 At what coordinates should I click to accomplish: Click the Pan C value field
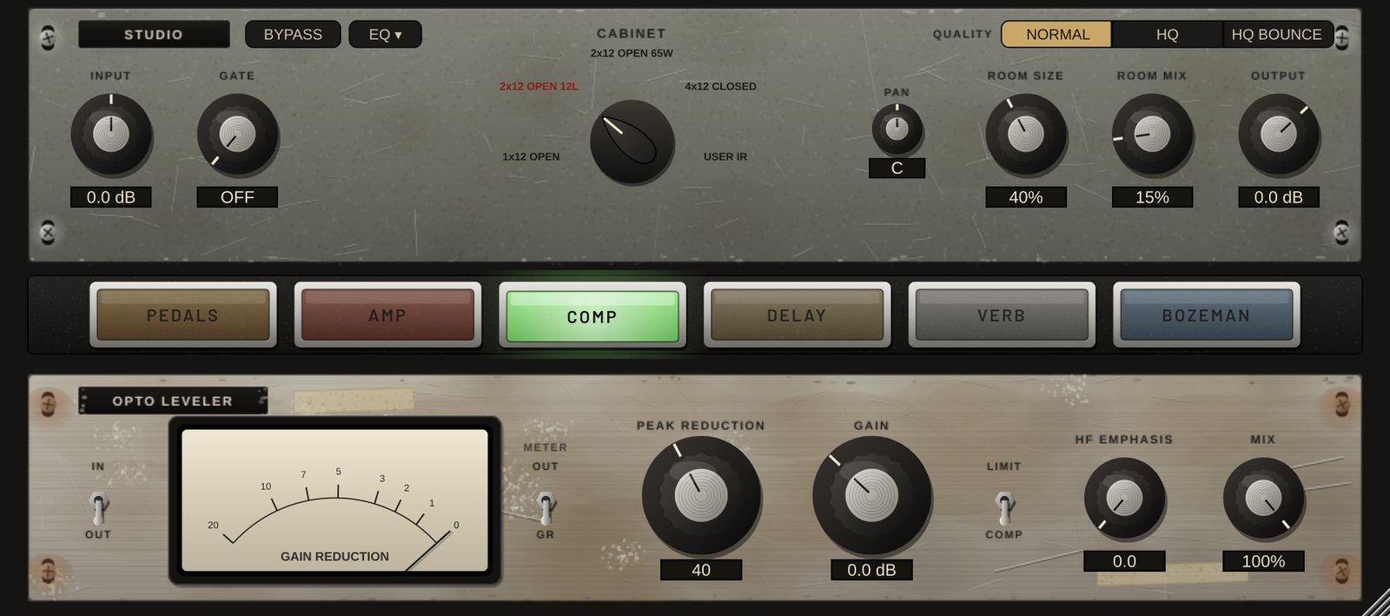[x=897, y=168]
